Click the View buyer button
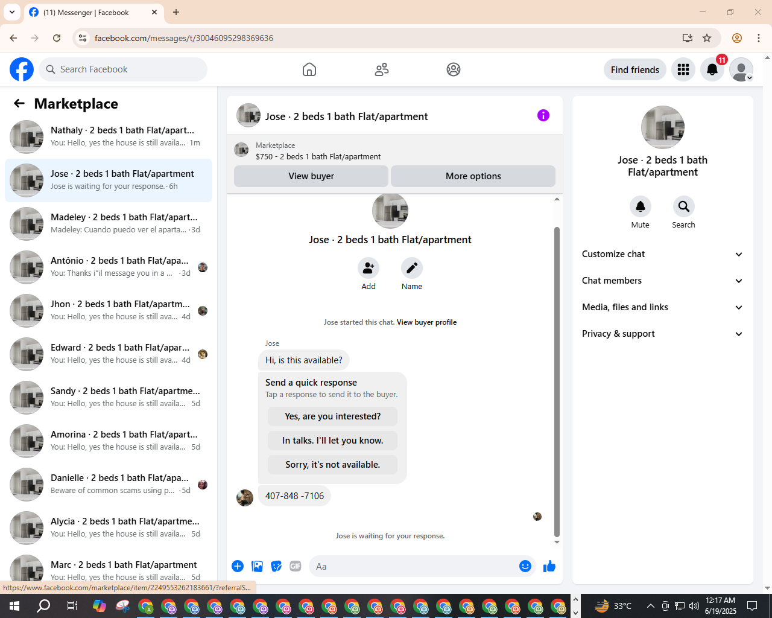 click(311, 176)
